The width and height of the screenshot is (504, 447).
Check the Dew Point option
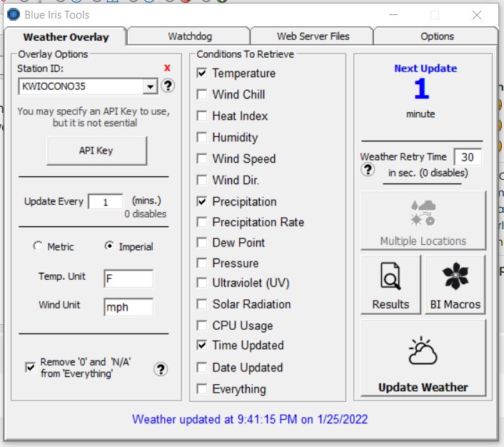coord(201,243)
